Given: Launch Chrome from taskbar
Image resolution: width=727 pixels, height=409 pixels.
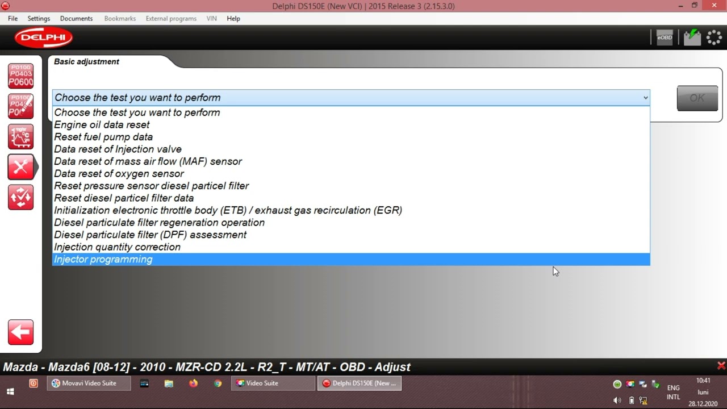Looking at the screenshot, I should (218, 383).
